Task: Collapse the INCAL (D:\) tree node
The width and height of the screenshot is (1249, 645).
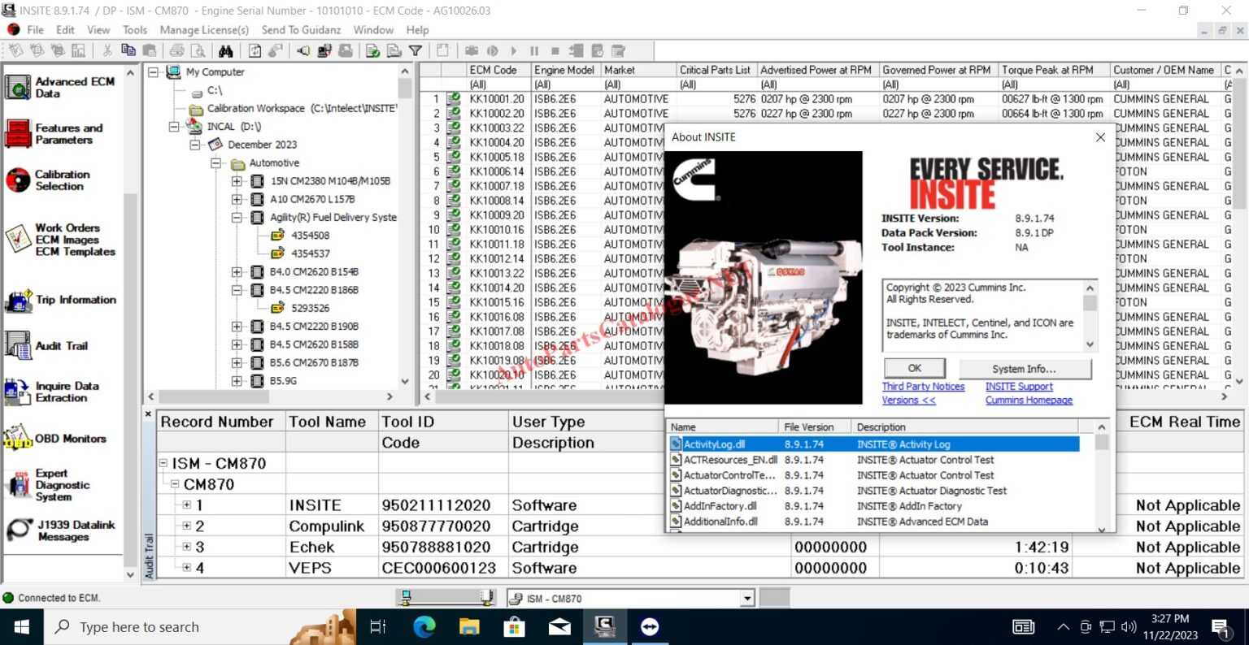Action: 173,127
